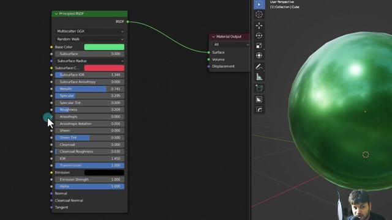The width and height of the screenshot is (392, 220).
Task: Click the Metallic input socket
Action: click(x=51, y=89)
